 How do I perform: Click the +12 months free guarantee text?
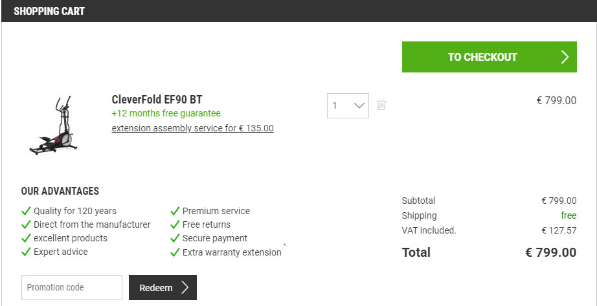[x=166, y=113]
